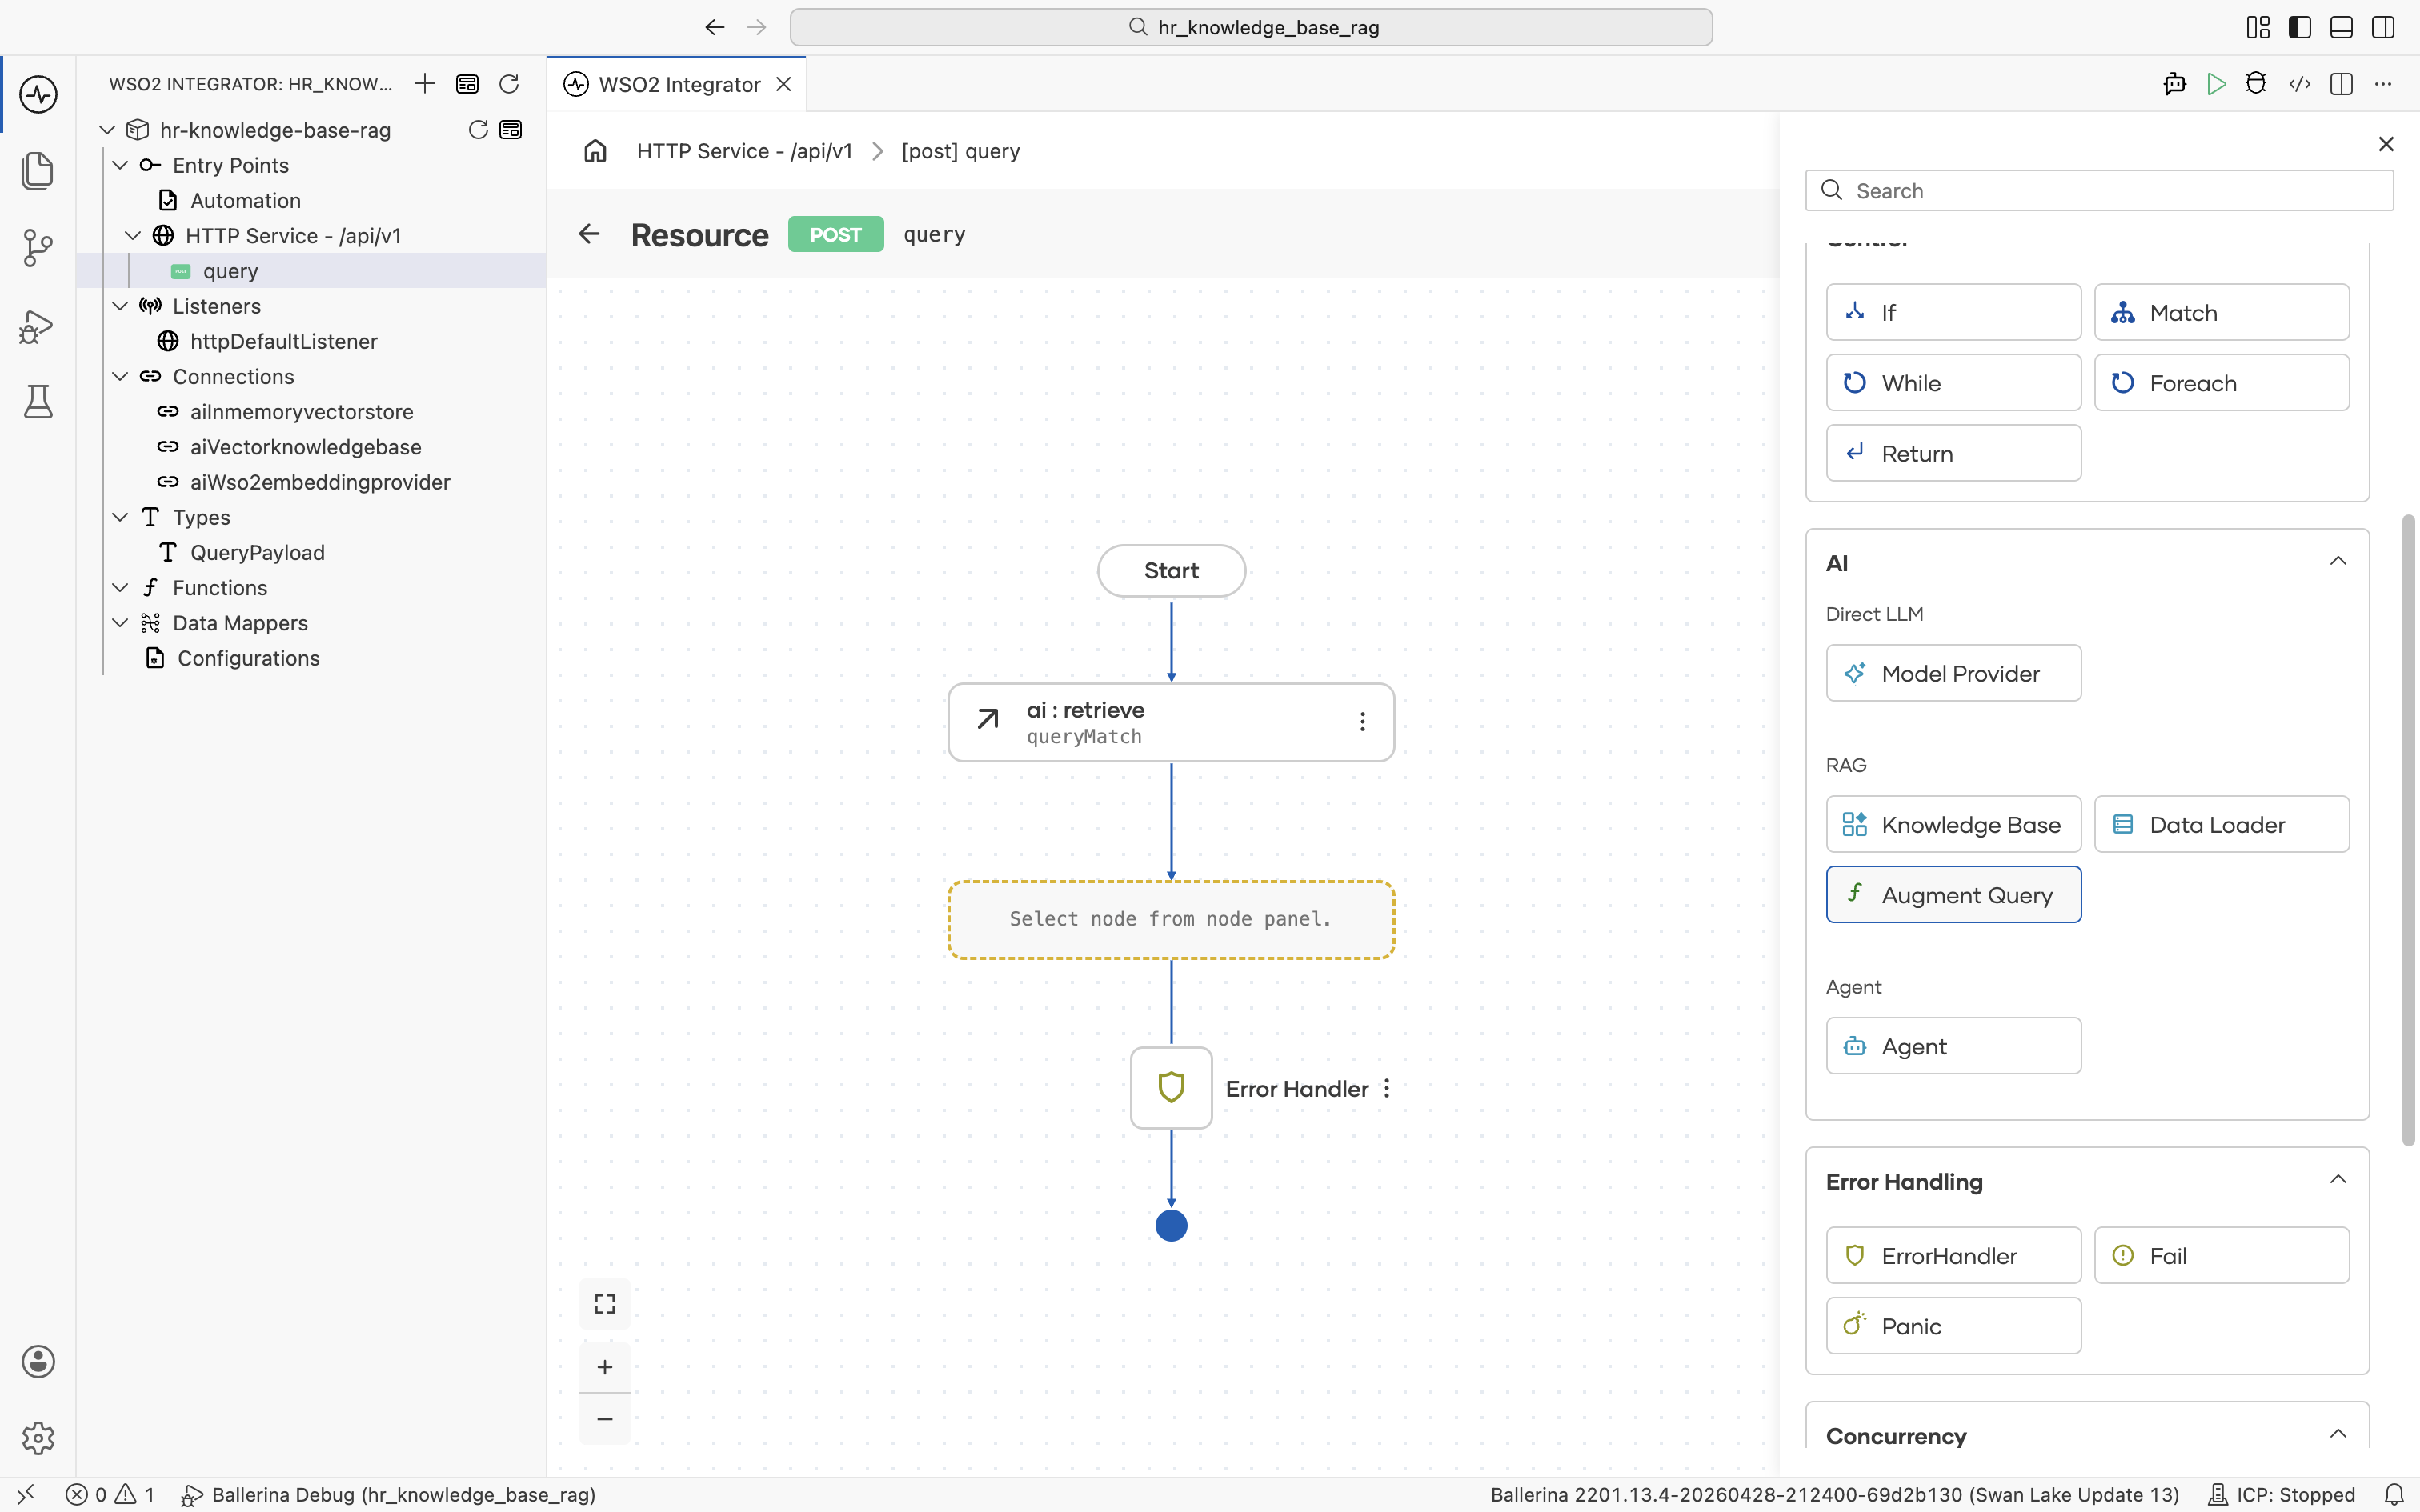
Task: Toggle the primary side bar layout
Action: (x=2299, y=27)
